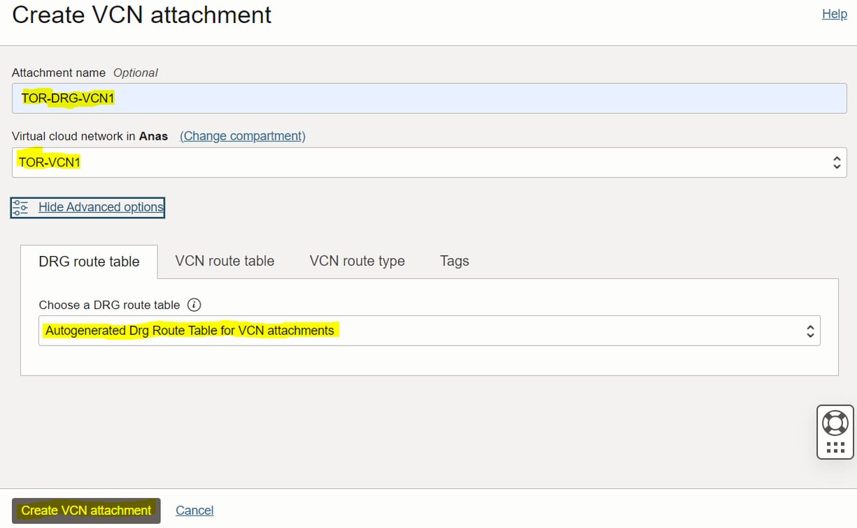Screen dimensions: 857x528
Task: Open the Virtual cloud network dropdown
Action: click(x=420, y=163)
